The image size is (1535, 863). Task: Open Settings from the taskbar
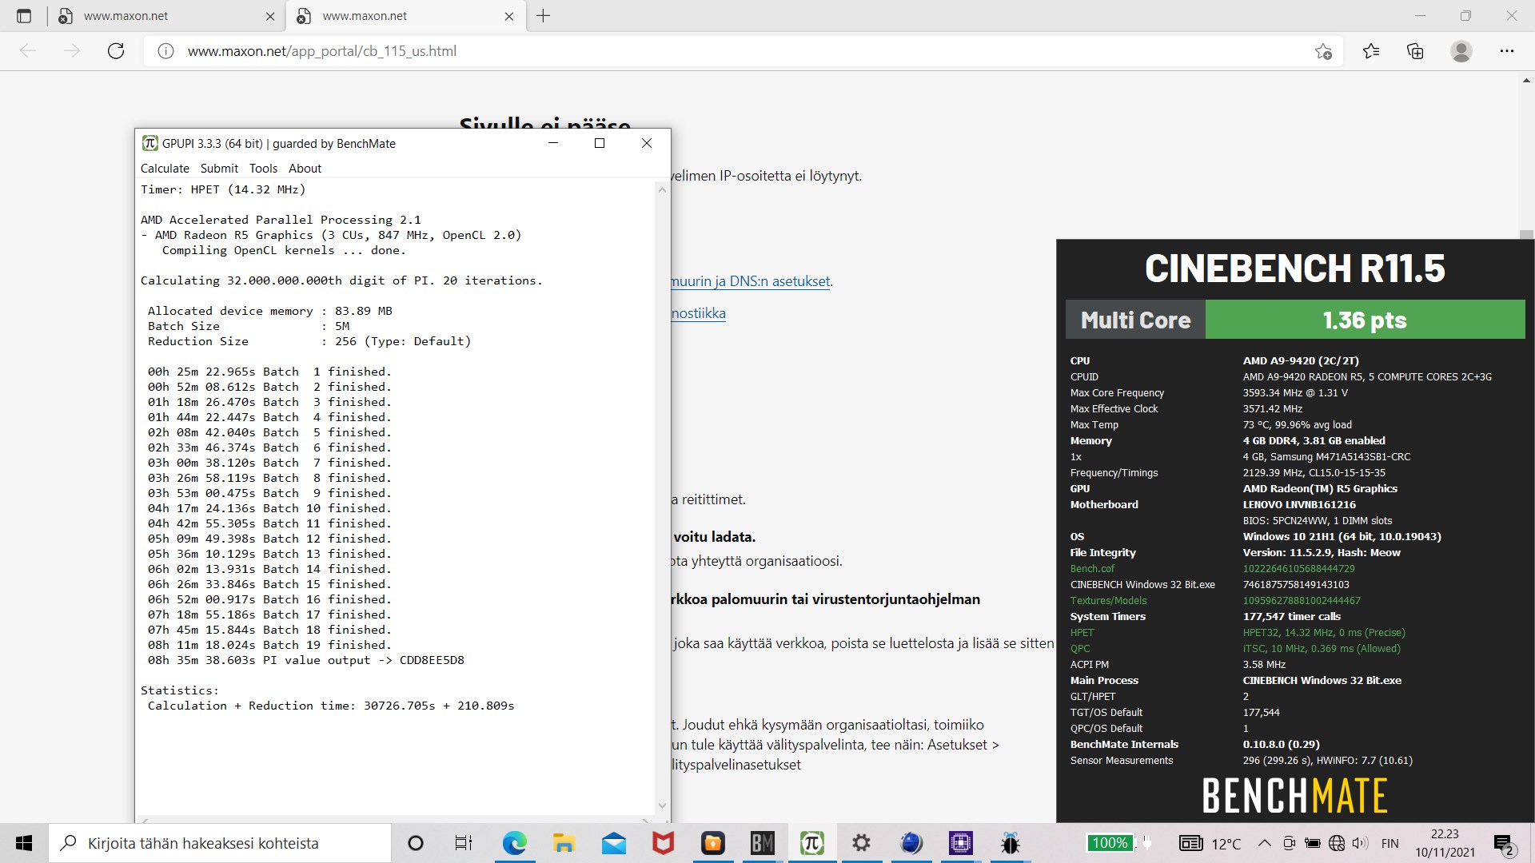pos(861,843)
